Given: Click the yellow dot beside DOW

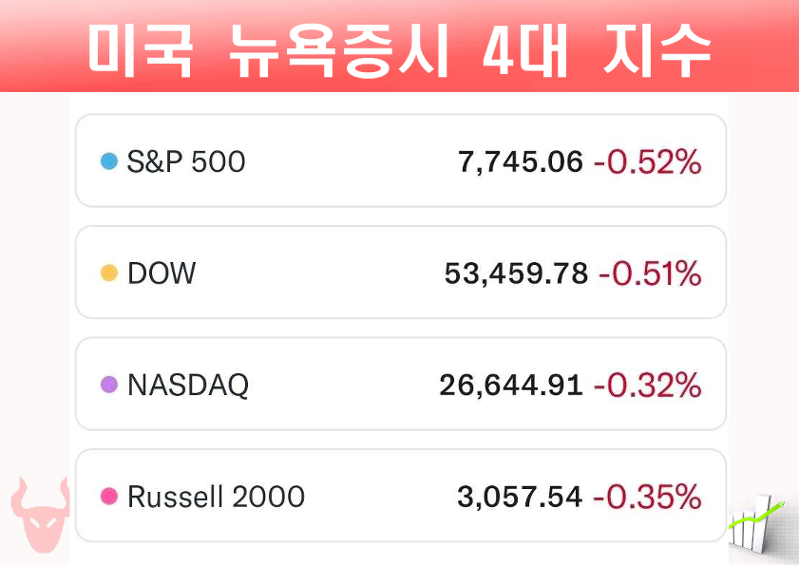Looking at the screenshot, I should [109, 273].
